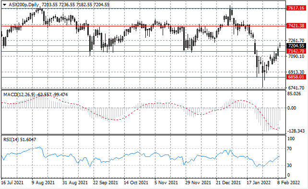This screenshot has width=308, height=189.
Task: Click the 17 Jan 2022 date label
Action: (x=259, y=183)
